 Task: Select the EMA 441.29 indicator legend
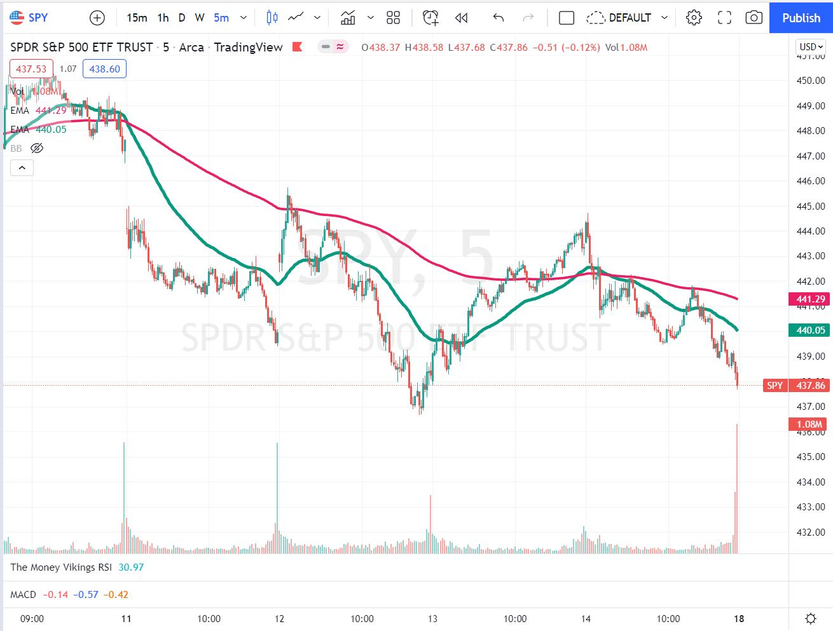(x=38, y=111)
